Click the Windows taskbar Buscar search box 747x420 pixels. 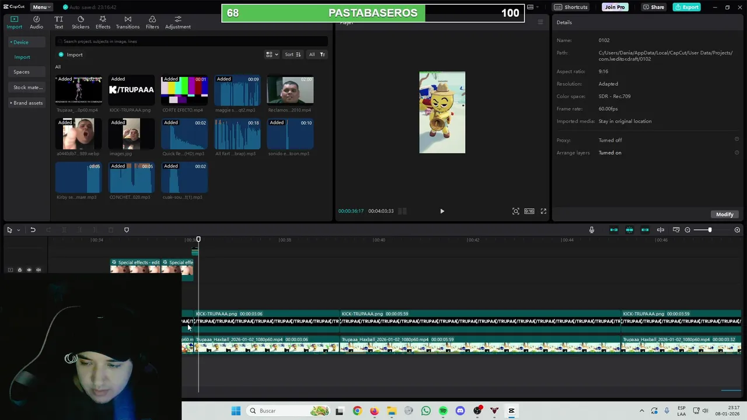(x=288, y=411)
